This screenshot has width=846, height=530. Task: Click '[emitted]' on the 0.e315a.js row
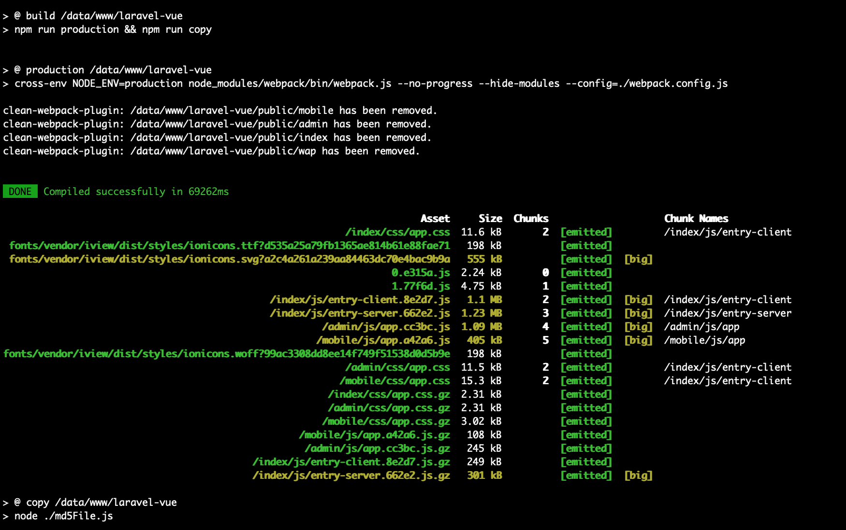(x=586, y=273)
